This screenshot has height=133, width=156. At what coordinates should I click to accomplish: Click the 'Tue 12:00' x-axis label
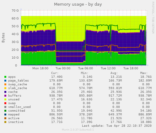pyautogui.click(x=108, y=68)
